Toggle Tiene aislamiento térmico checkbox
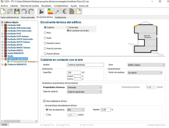169x128 pixels. click(44, 101)
